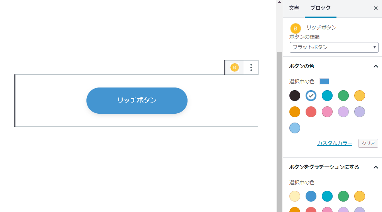Click the scrollbar up arrow

coord(279,2)
